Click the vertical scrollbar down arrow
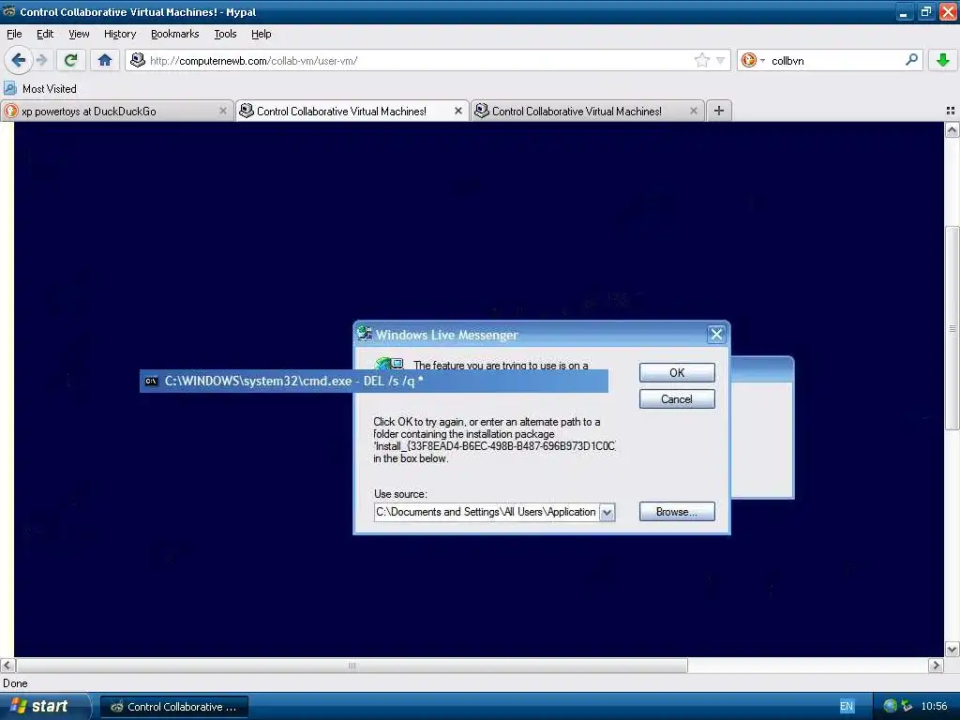This screenshot has height=720, width=960. tap(952, 650)
